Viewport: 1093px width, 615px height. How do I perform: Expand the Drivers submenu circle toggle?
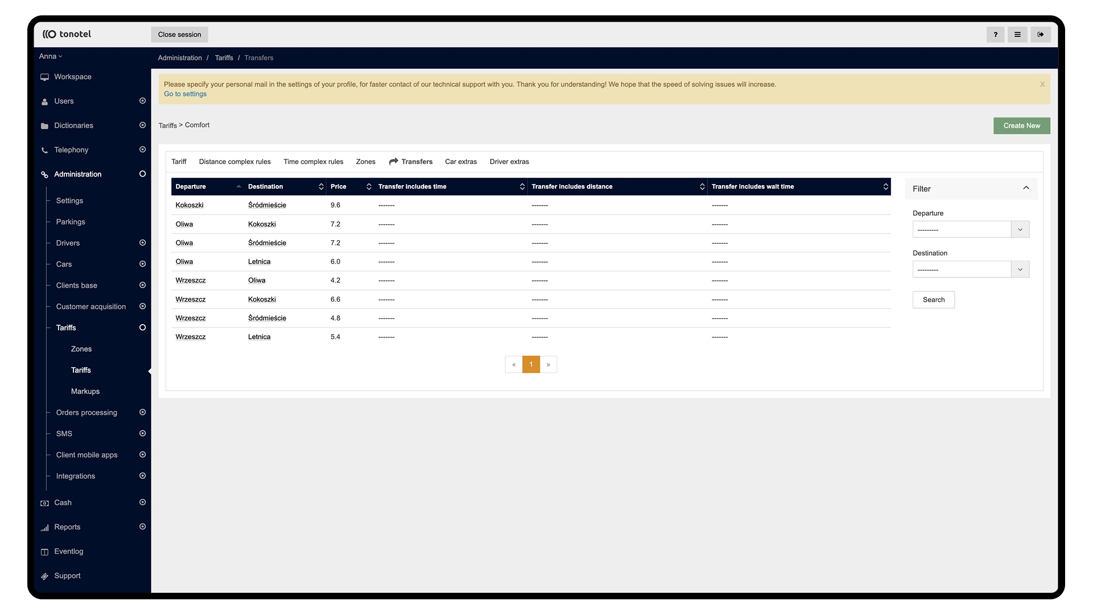point(142,243)
